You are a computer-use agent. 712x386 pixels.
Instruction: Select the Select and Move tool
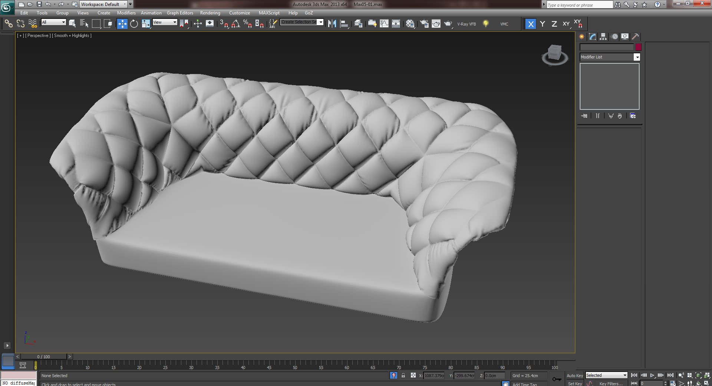[x=122, y=24]
